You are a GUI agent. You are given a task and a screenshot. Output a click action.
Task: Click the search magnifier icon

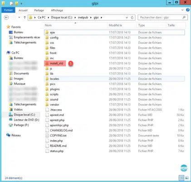tap(184, 17)
